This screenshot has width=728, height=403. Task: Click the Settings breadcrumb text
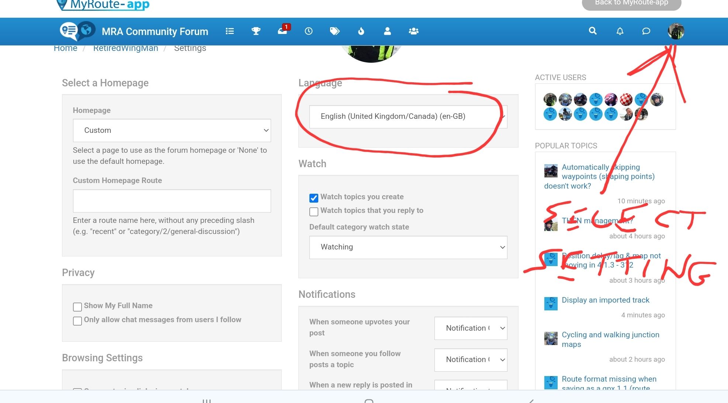point(190,48)
